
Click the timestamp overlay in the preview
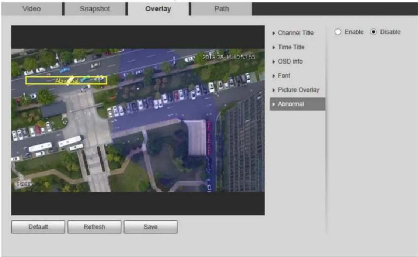point(229,57)
